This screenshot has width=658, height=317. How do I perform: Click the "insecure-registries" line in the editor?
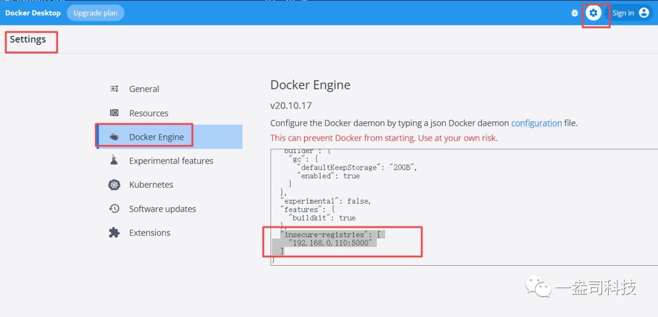point(329,234)
